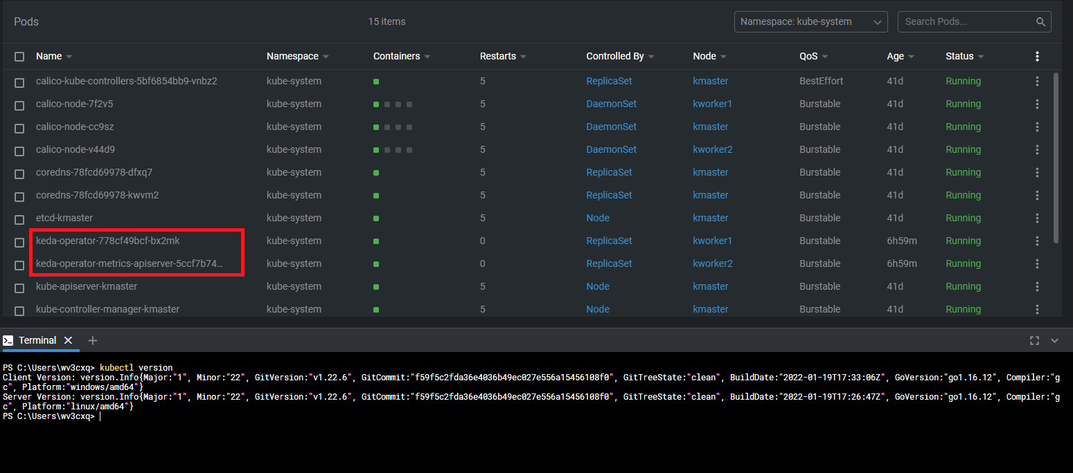Click the PowerShell icon on the Terminal tab
The width and height of the screenshot is (1073, 473).
(8, 340)
